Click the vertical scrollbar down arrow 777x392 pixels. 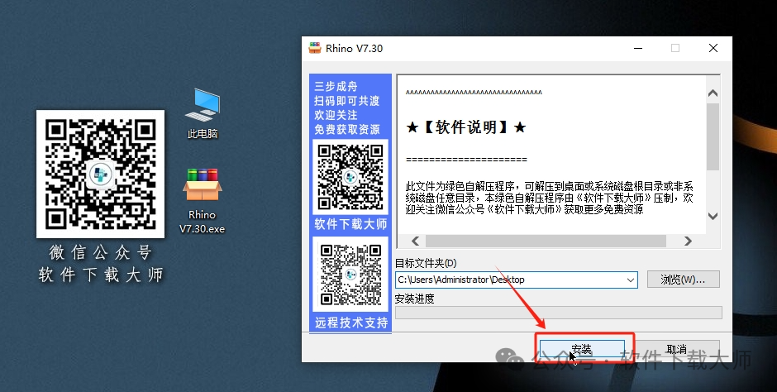(x=713, y=216)
